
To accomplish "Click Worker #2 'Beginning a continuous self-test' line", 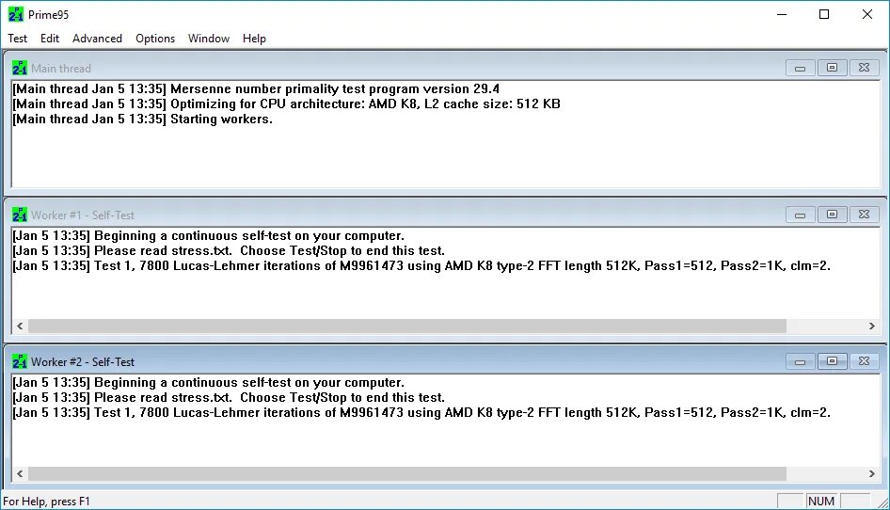I will 208,382.
